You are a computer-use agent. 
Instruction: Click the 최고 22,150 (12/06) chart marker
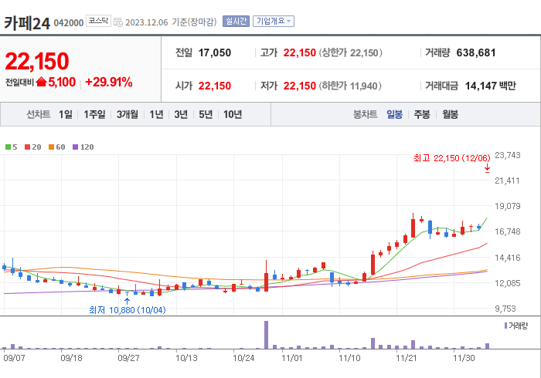coord(451,158)
